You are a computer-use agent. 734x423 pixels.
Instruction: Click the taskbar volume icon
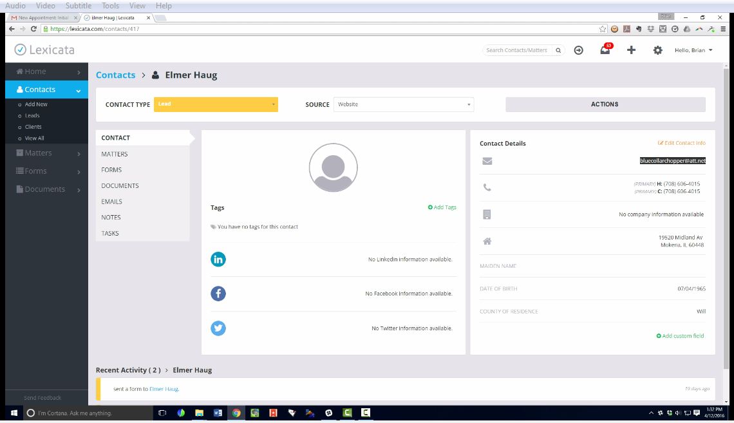[678, 413]
